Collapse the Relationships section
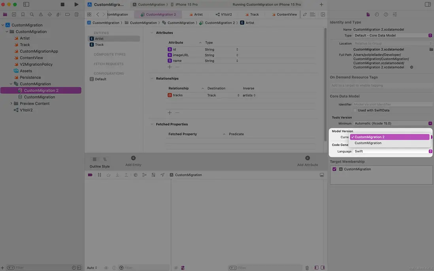The height and width of the screenshot is (271, 434). (x=152, y=78)
